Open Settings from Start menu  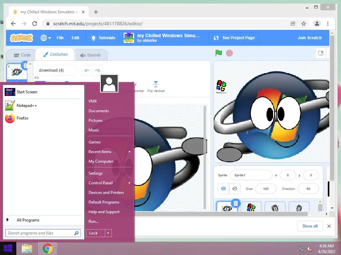(x=96, y=173)
